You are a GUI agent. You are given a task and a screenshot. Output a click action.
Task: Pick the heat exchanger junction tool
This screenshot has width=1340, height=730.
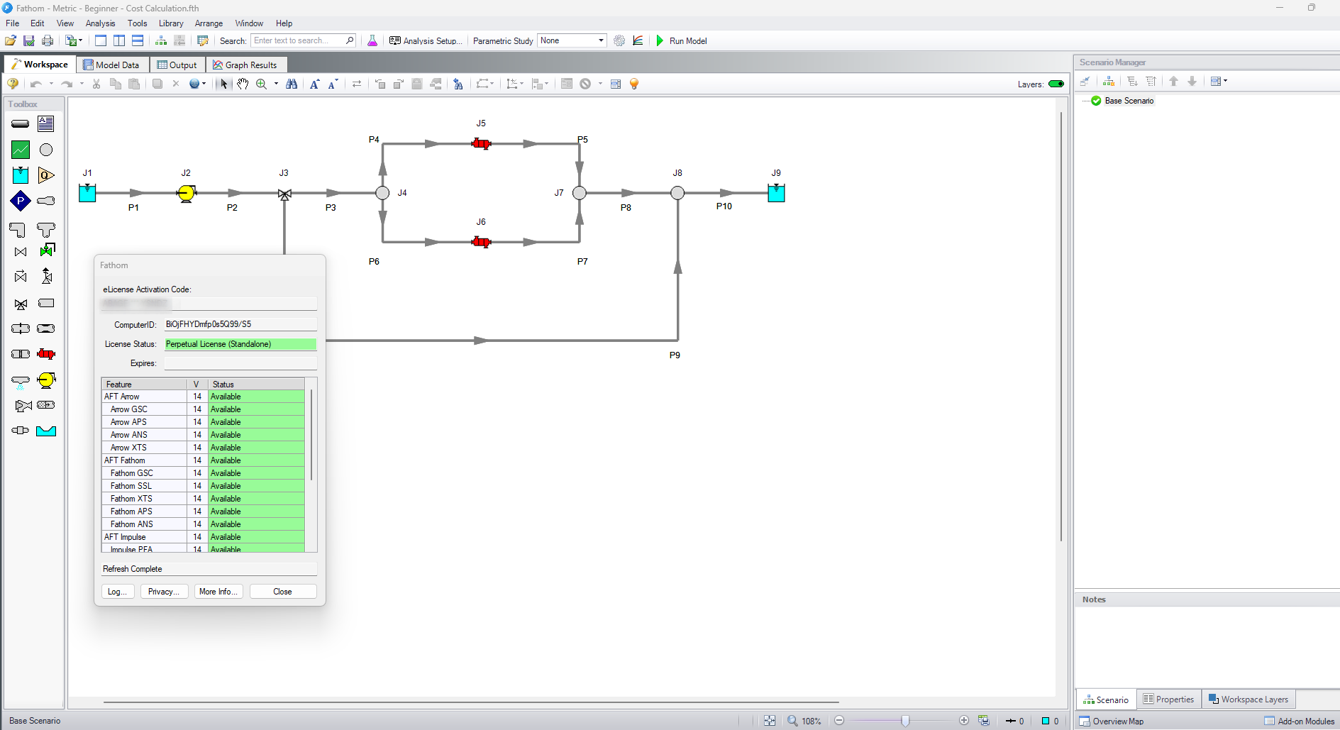[46, 354]
